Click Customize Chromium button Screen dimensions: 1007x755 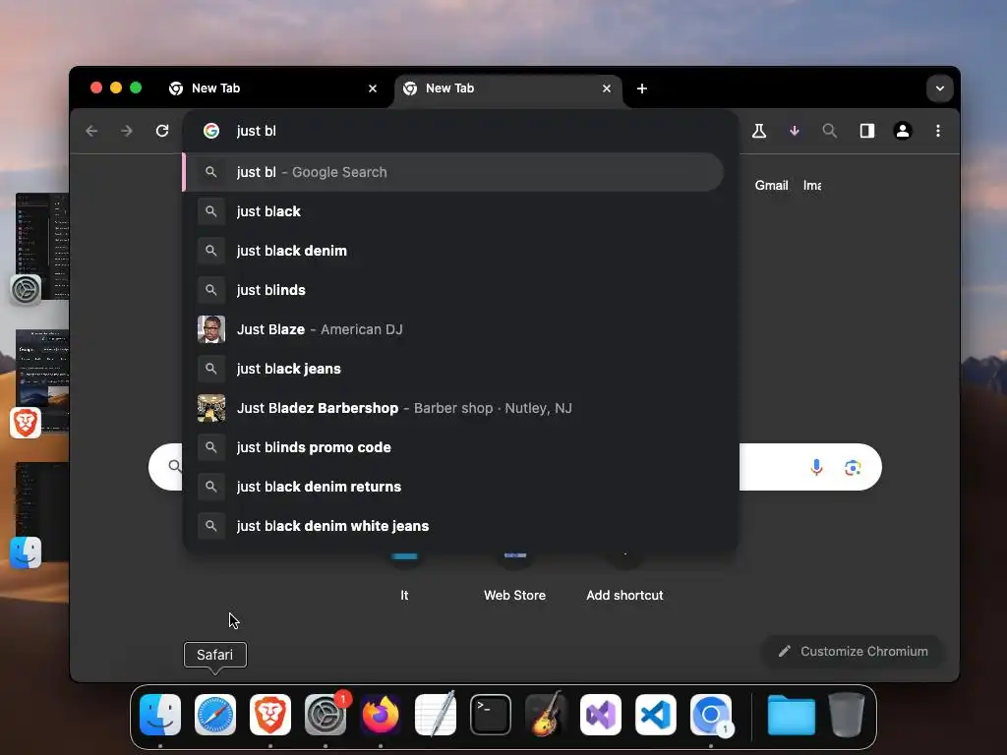click(x=853, y=651)
